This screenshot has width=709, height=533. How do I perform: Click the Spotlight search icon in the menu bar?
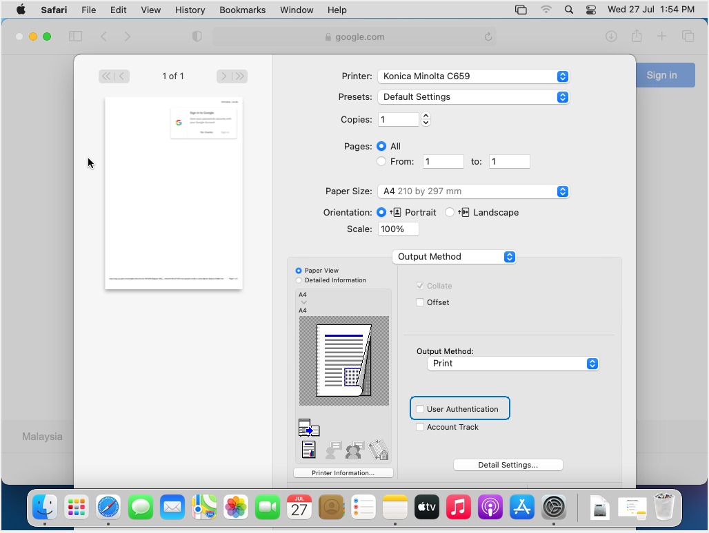coord(568,10)
